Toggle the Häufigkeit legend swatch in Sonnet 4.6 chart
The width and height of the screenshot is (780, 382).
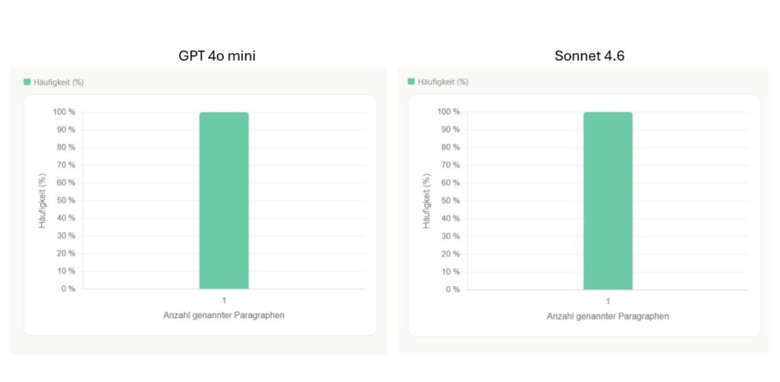tap(411, 81)
